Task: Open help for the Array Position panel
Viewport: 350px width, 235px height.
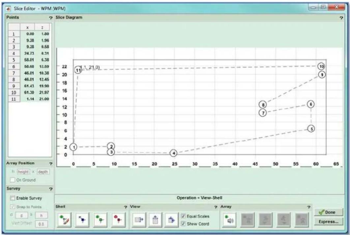Action: pos(51,164)
